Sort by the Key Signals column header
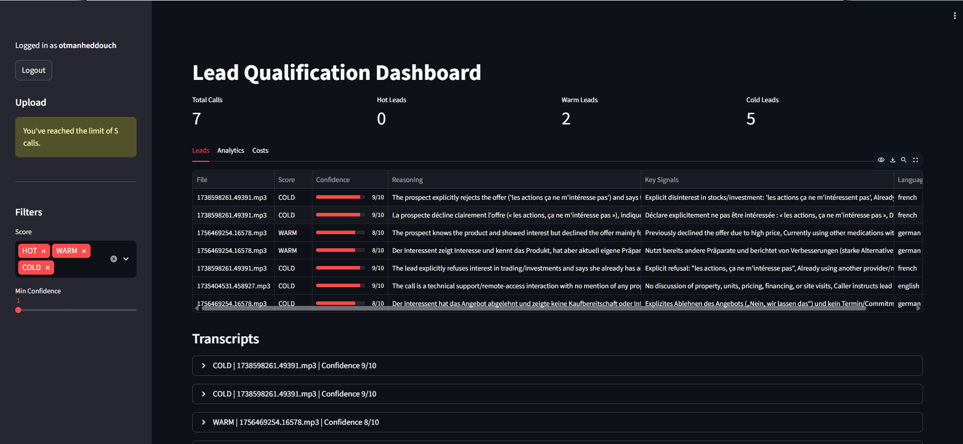Image resolution: width=963 pixels, height=444 pixels. coord(767,180)
